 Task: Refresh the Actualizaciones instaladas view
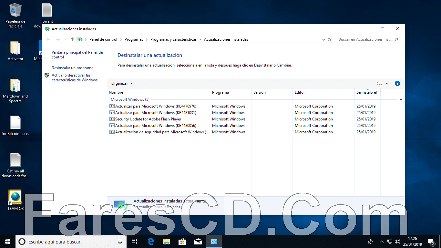(329, 39)
